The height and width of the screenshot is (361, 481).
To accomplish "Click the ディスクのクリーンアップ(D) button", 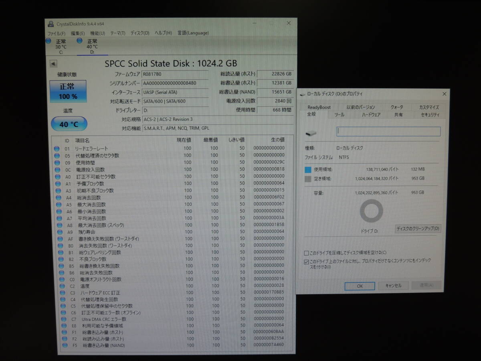I will point(418,229).
